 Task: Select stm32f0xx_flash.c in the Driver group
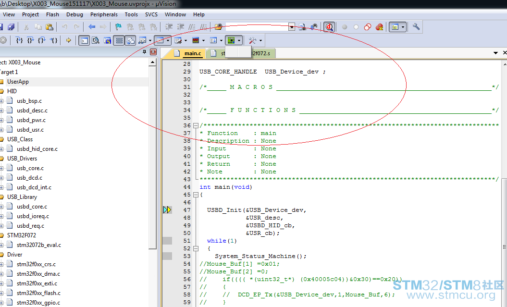[38, 293]
